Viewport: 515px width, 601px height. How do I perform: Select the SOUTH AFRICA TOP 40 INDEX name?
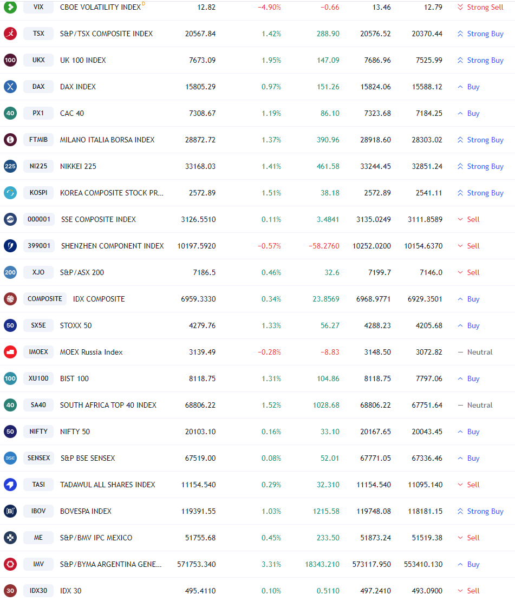[x=108, y=405]
